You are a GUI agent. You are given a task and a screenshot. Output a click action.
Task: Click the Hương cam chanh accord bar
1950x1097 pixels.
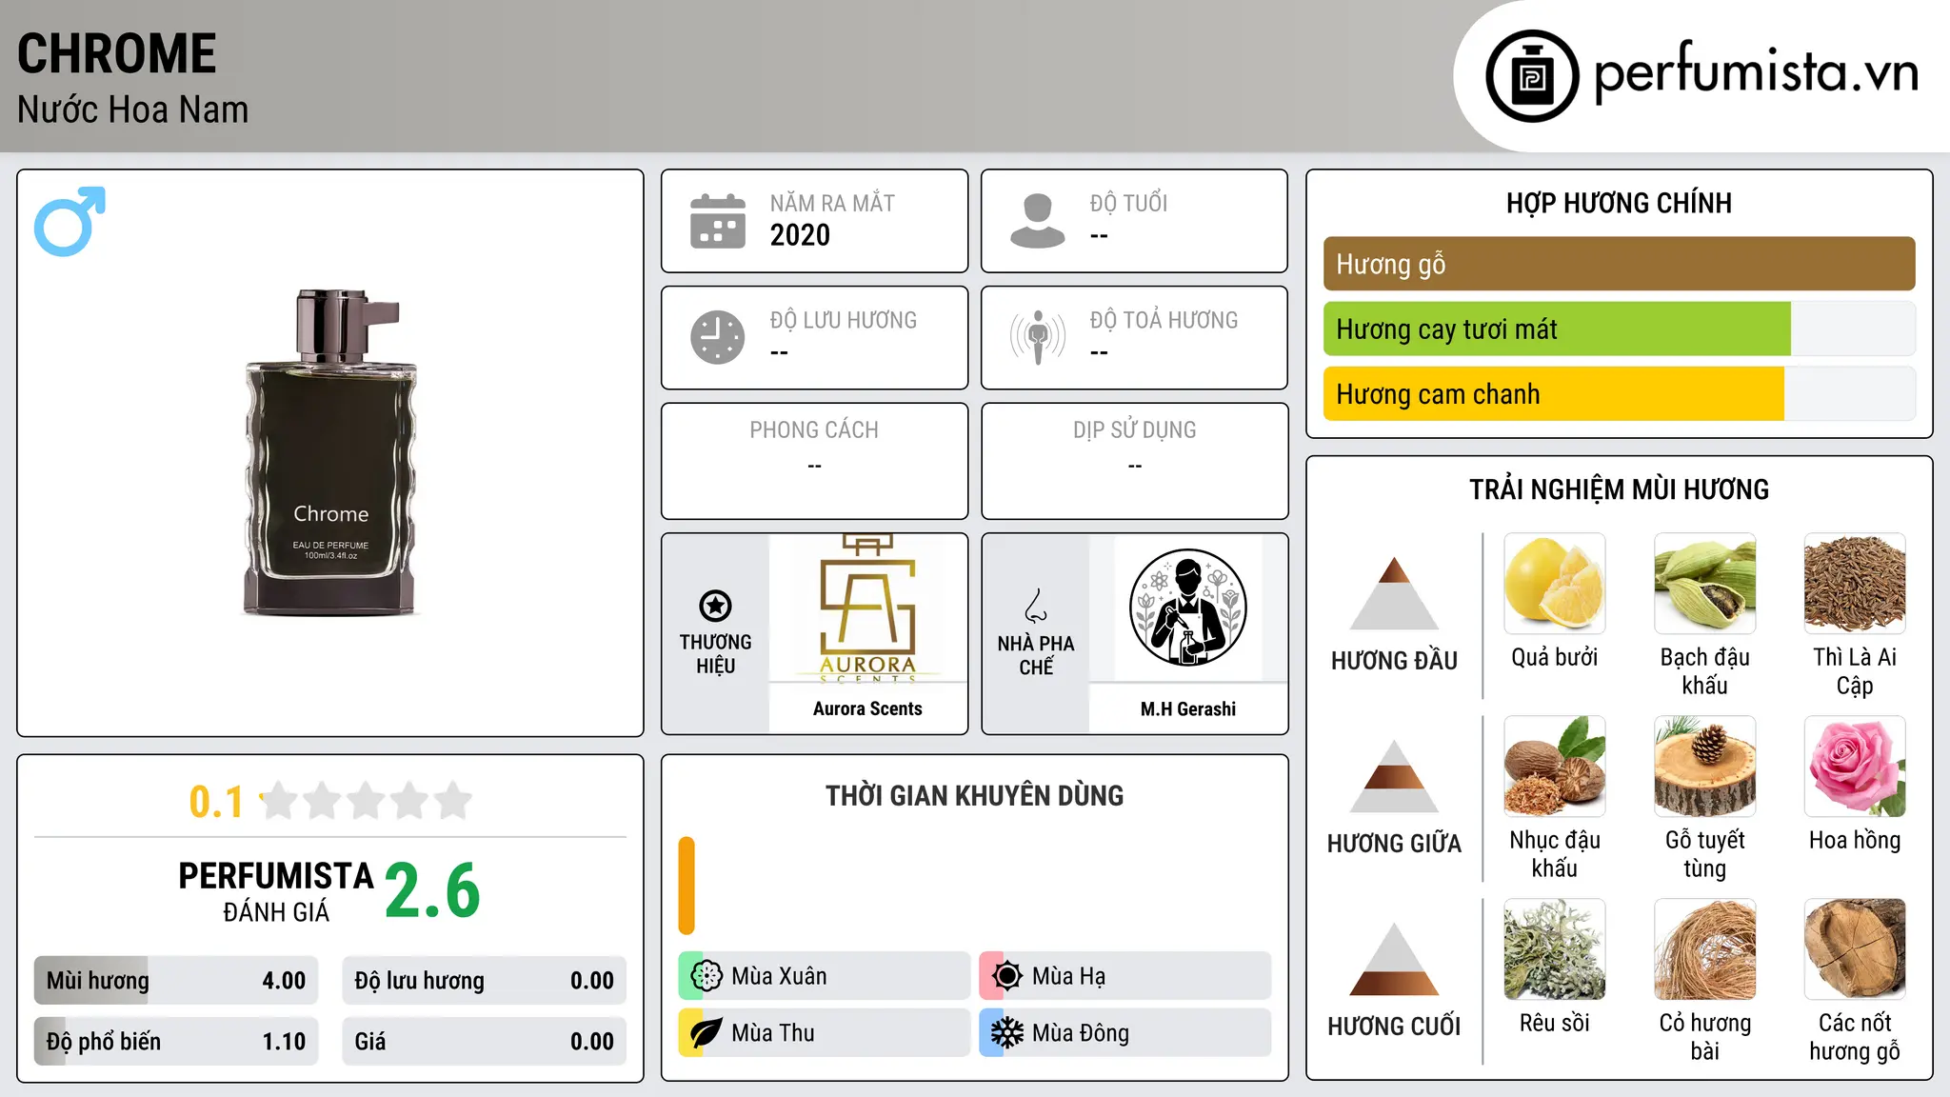(1620, 393)
